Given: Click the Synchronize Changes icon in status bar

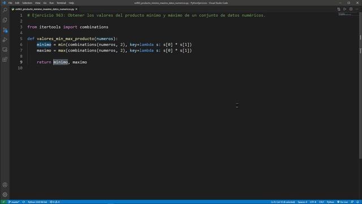Looking at the screenshot, I should (24, 202).
